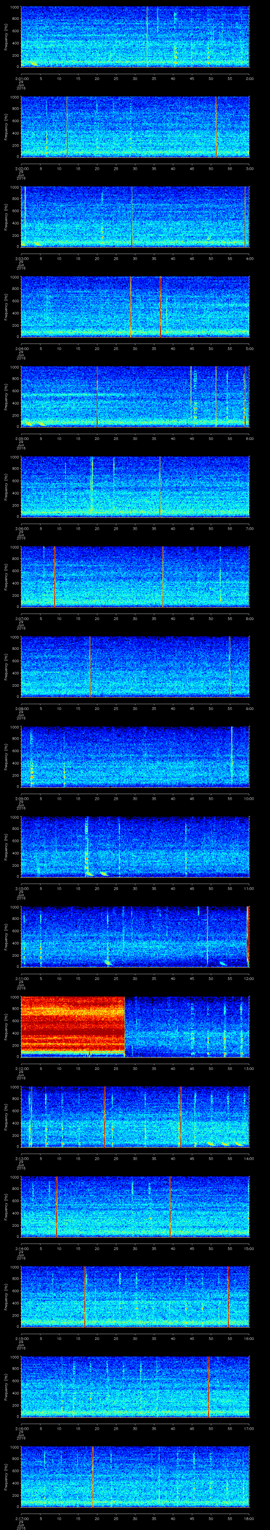
Task: Click the '2:17:00' start time label
Action: click(21, 1519)
